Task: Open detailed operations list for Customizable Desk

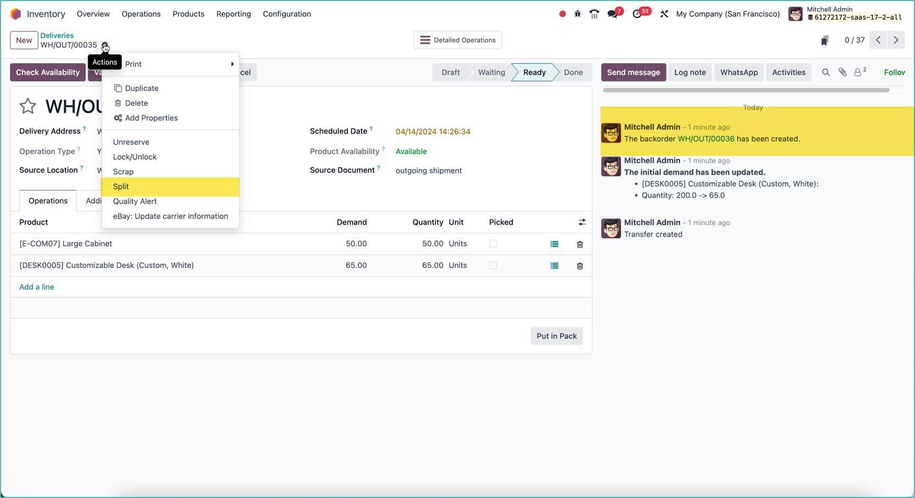Action: [554, 266]
